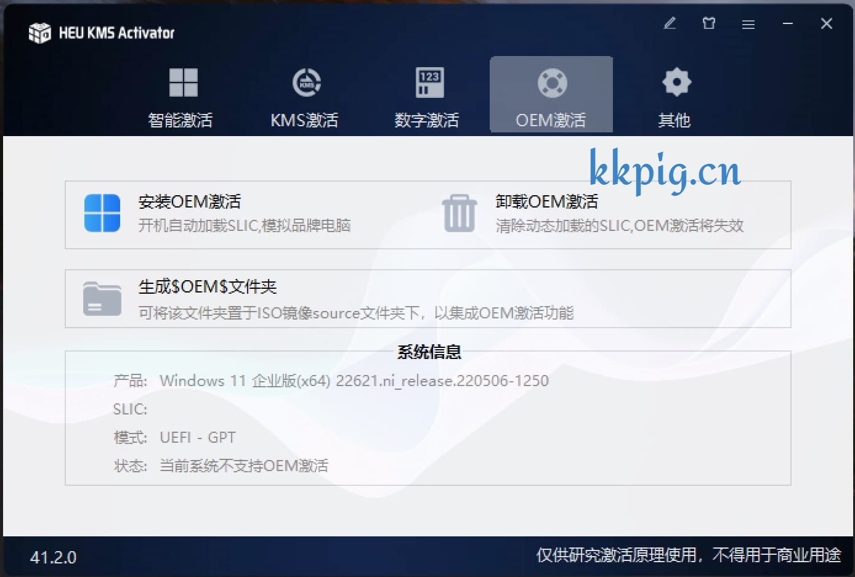Viewport: 855px width, 577px height.
Task: Close the HEU KMS Activator window
Action: click(x=827, y=24)
